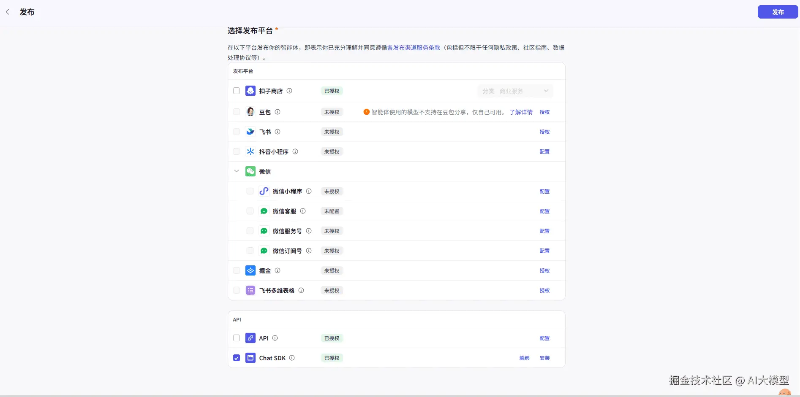
Task: Tick the 扣子商店 checkbox
Action: coord(237,91)
